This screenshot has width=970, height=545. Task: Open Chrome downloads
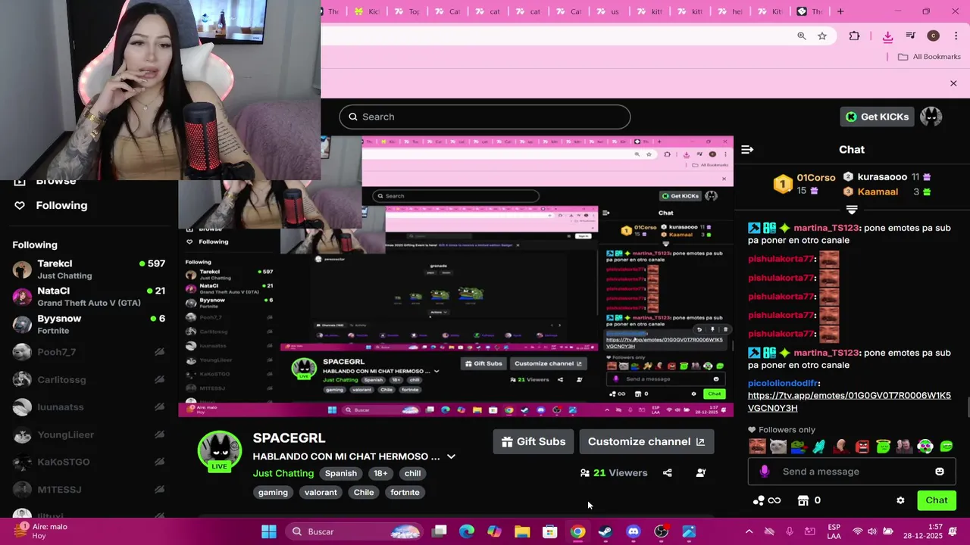tap(887, 36)
